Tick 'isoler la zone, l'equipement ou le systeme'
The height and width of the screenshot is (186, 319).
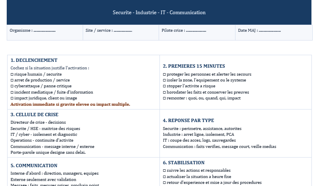165,80
